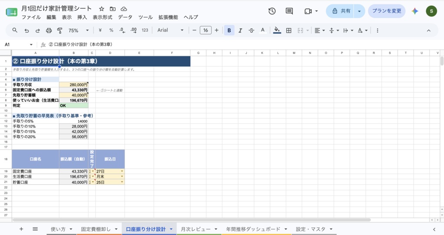The height and width of the screenshot is (235, 444).
Task: Redo the last action
Action: (37, 31)
